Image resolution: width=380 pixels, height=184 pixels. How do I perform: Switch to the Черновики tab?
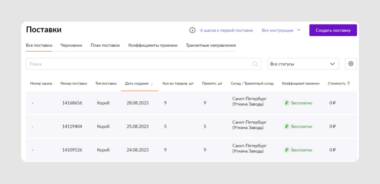71,45
